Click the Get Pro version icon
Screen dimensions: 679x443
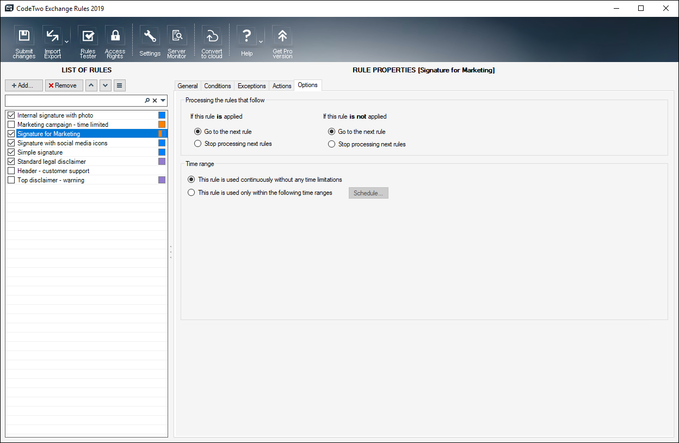tap(282, 36)
